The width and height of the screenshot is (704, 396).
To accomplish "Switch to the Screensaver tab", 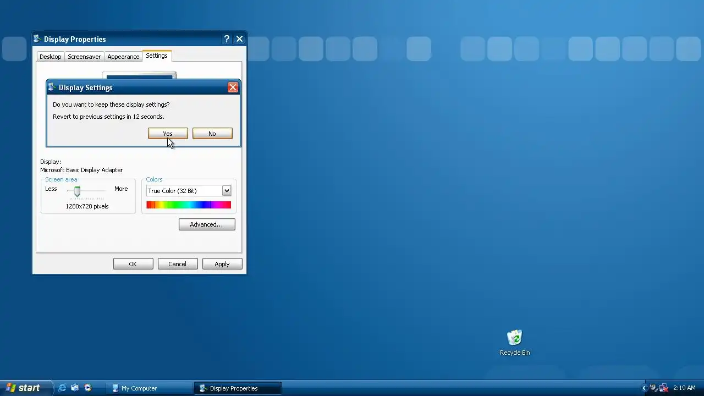I will pyautogui.click(x=84, y=57).
